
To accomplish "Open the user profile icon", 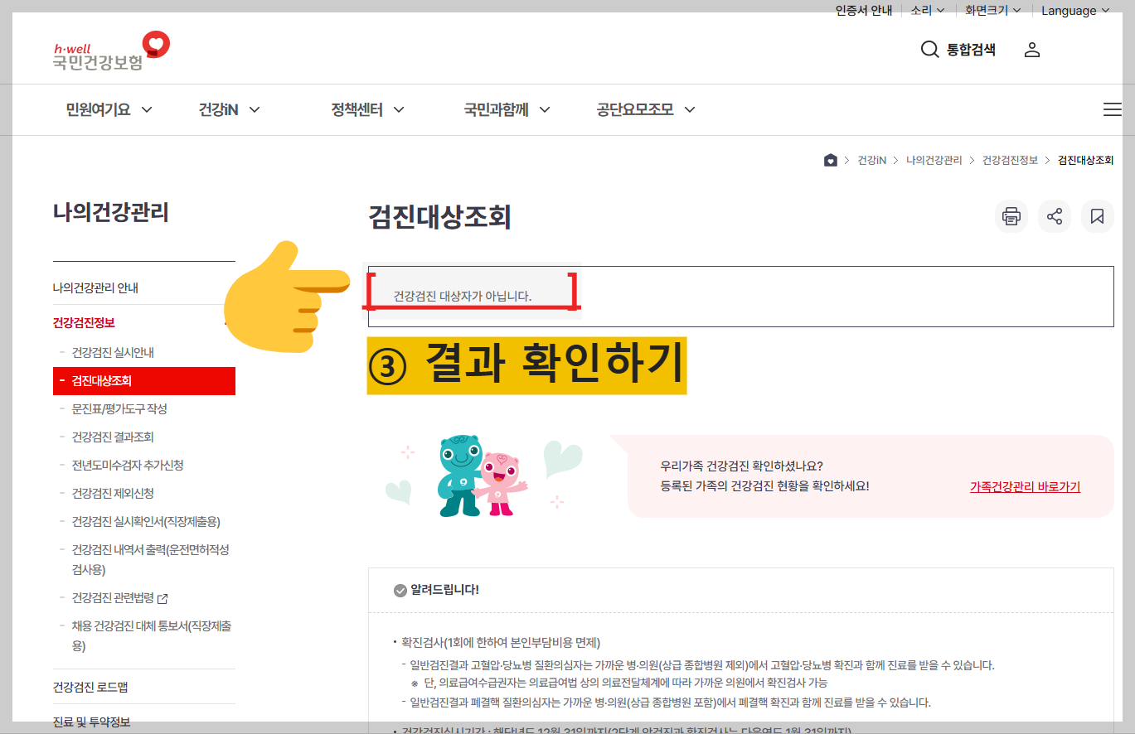I will tap(1031, 50).
